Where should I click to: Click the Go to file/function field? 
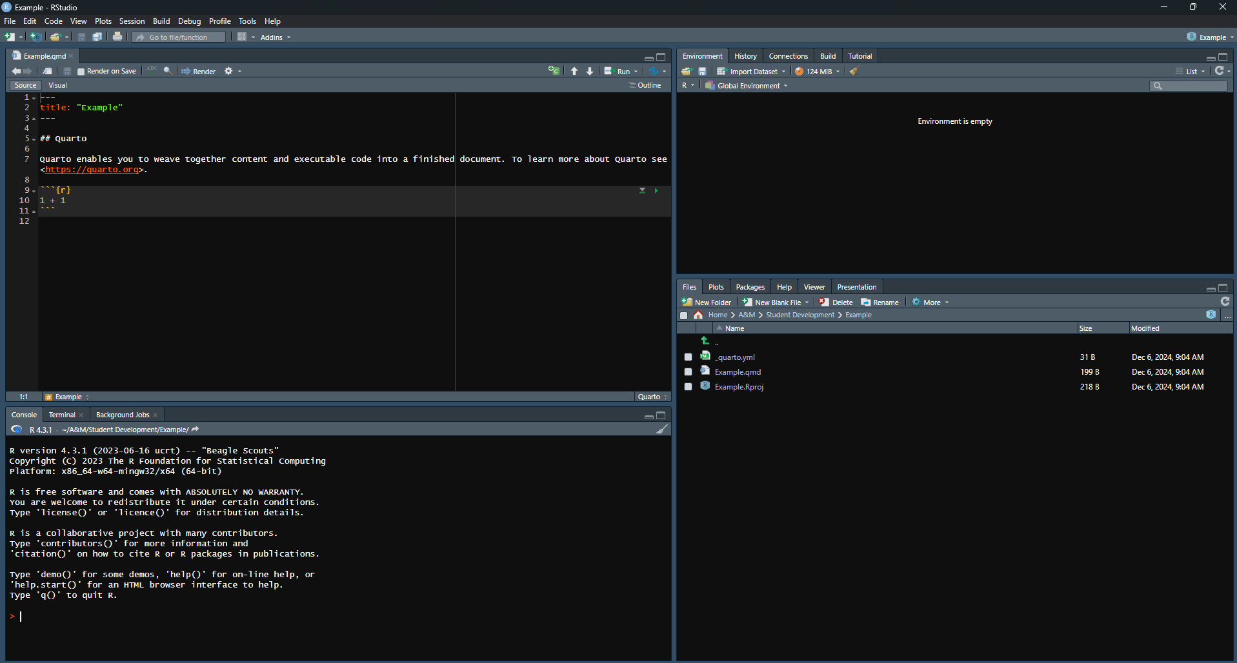pyautogui.click(x=179, y=37)
